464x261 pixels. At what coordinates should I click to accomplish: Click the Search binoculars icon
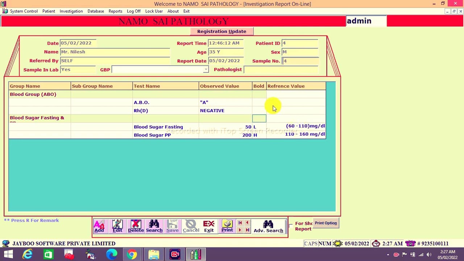tap(154, 226)
